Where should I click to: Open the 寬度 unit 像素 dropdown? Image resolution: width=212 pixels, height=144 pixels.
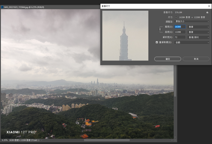pyautogui.click(x=198, y=27)
